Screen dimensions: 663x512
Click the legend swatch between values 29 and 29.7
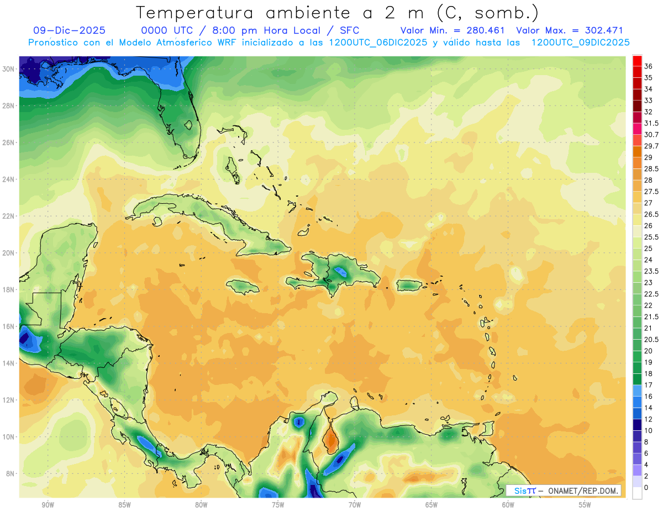(637, 152)
